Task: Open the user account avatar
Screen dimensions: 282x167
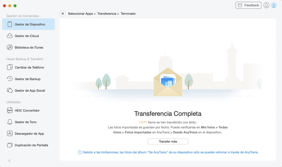Action: (274, 5)
